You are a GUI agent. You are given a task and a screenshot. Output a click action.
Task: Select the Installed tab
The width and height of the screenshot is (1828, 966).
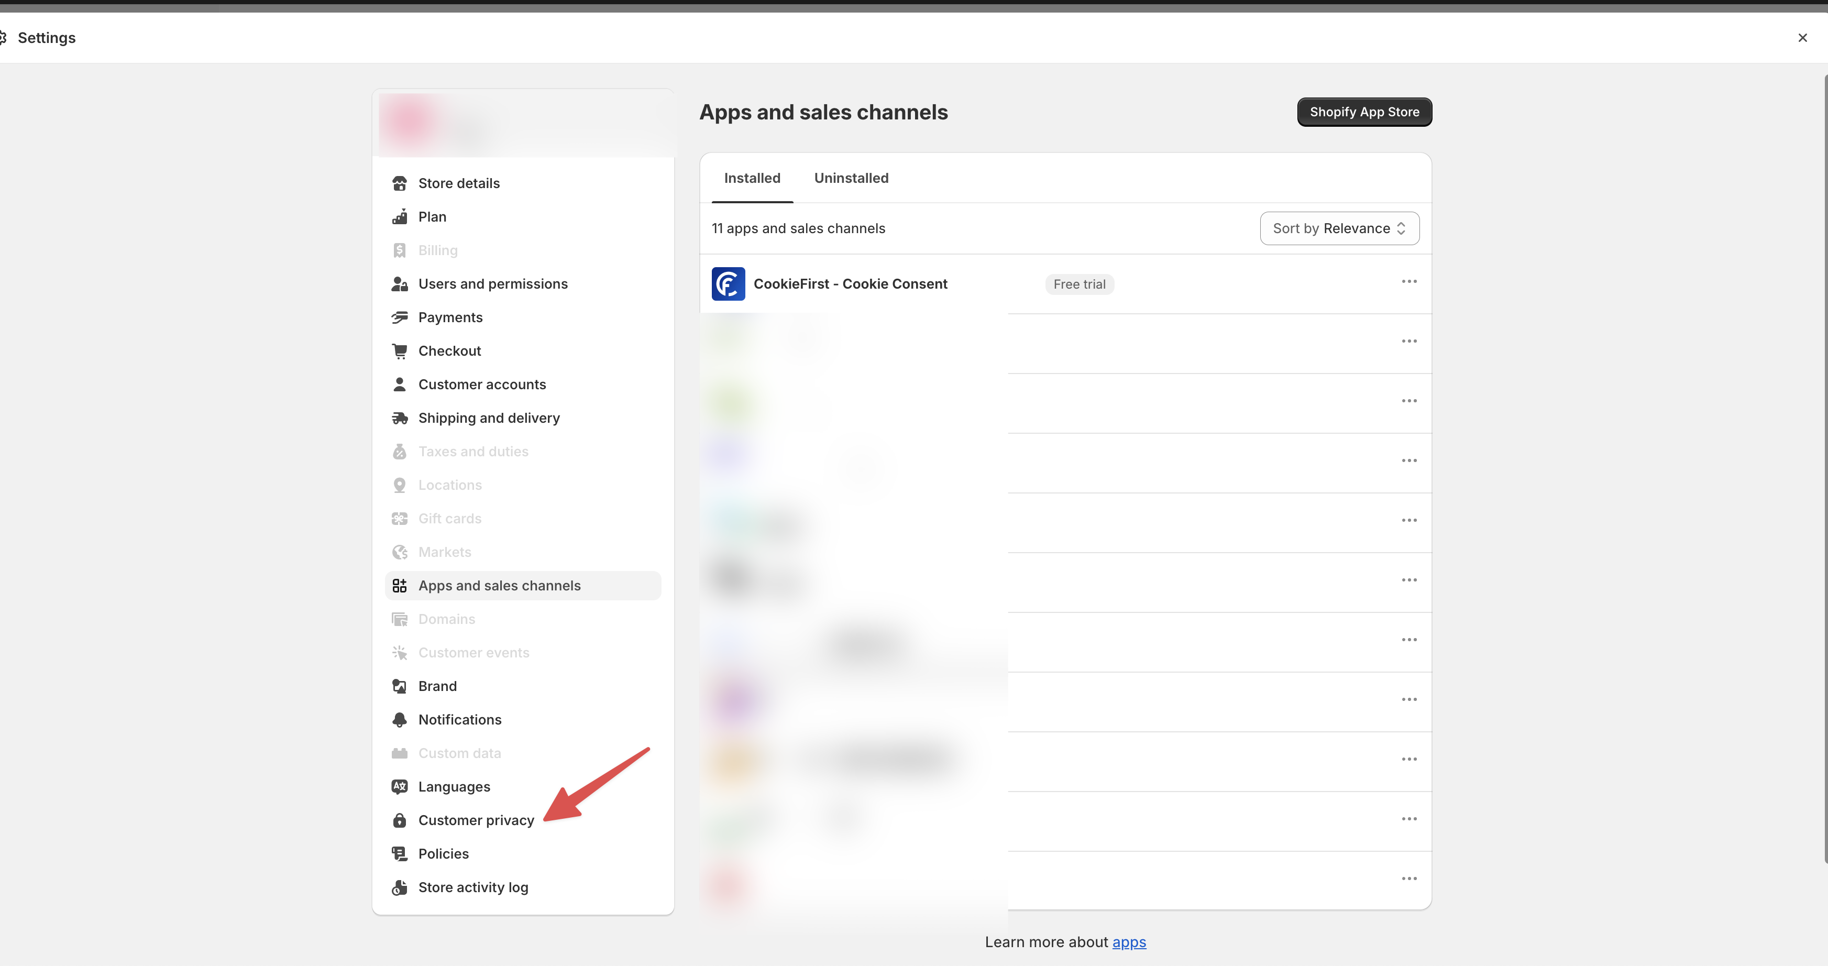(x=752, y=178)
